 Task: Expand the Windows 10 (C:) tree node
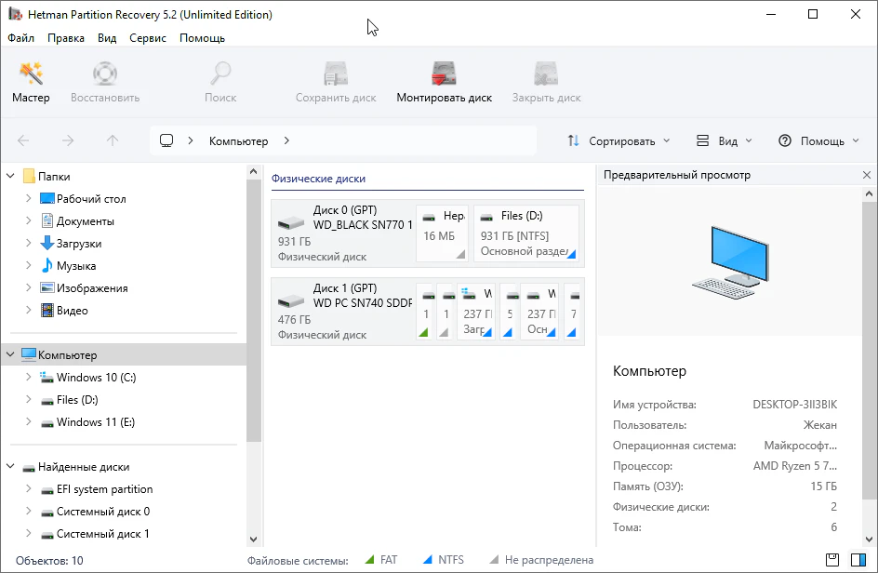(x=29, y=378)
